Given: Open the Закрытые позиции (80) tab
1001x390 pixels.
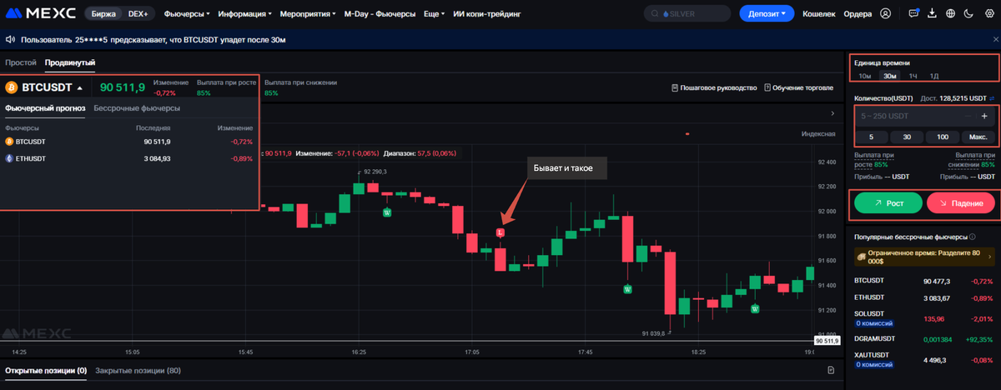Looking at the screenshot, I should pos(138,370).
